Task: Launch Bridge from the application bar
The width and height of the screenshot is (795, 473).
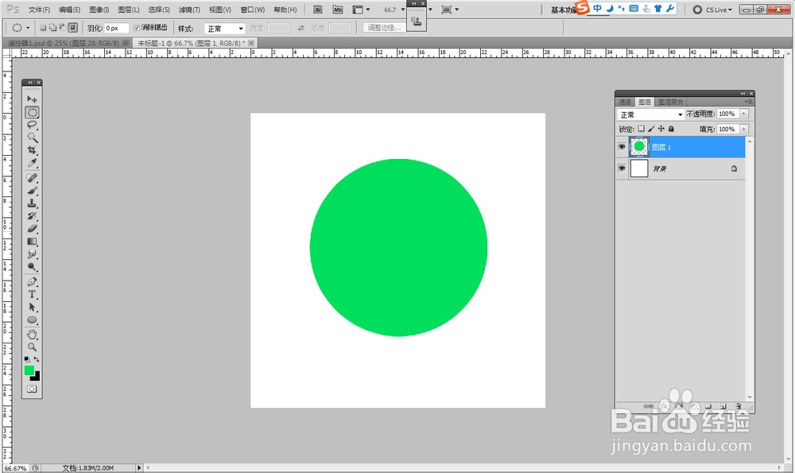Action: [318, 10]
